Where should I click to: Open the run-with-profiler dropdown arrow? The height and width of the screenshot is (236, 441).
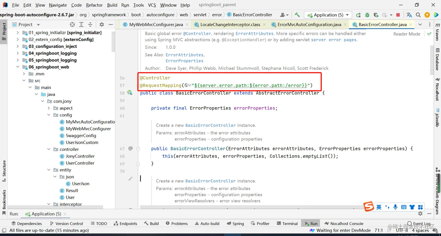tap(391, 15)
